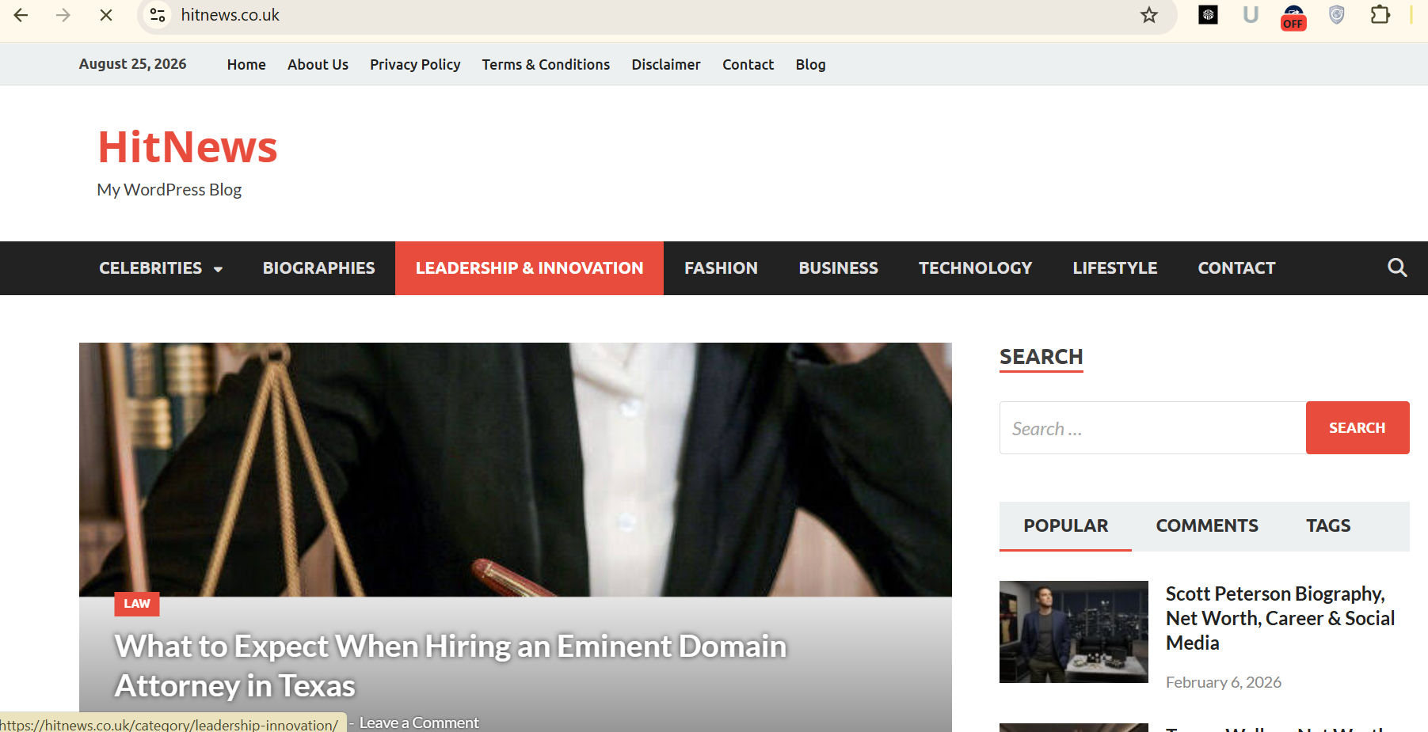Go back with the browser back arrow
1428x732 pixels.
click(x=21, y=15)
